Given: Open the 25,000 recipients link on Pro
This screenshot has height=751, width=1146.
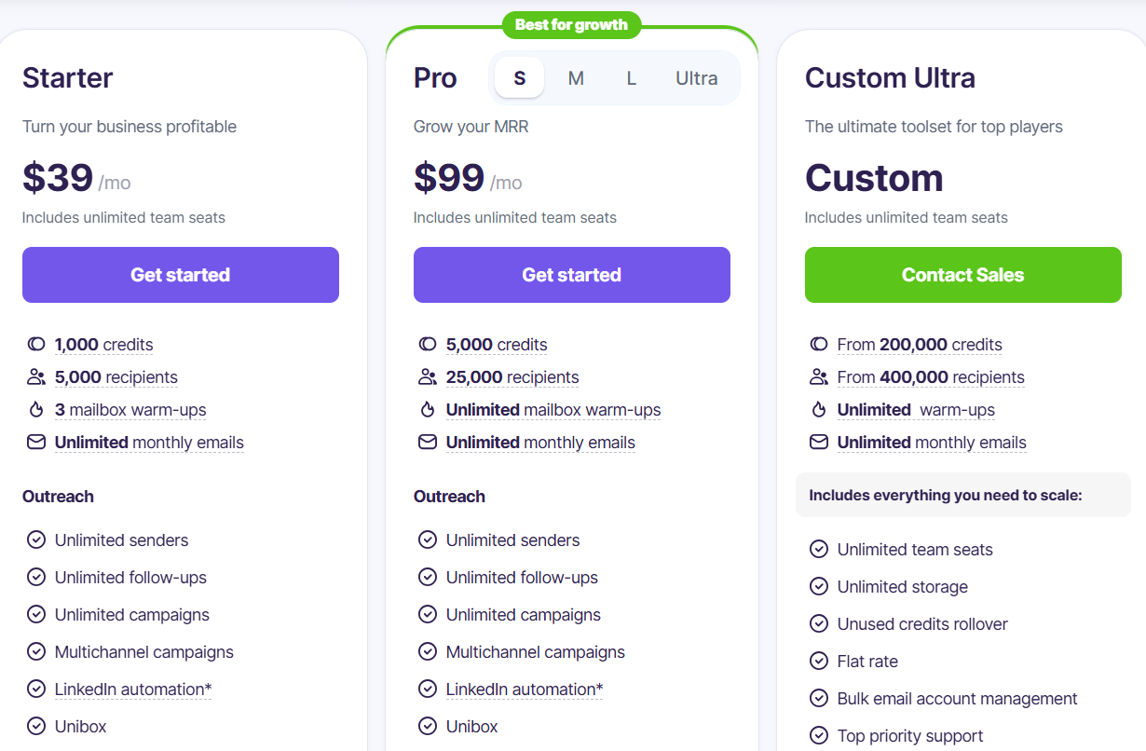Looking at the screenshot, I should click(x=512, y=376).
